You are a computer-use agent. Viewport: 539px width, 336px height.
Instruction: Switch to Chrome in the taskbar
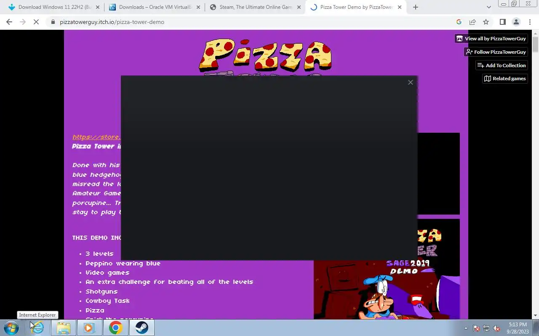(x=115, y=328)
